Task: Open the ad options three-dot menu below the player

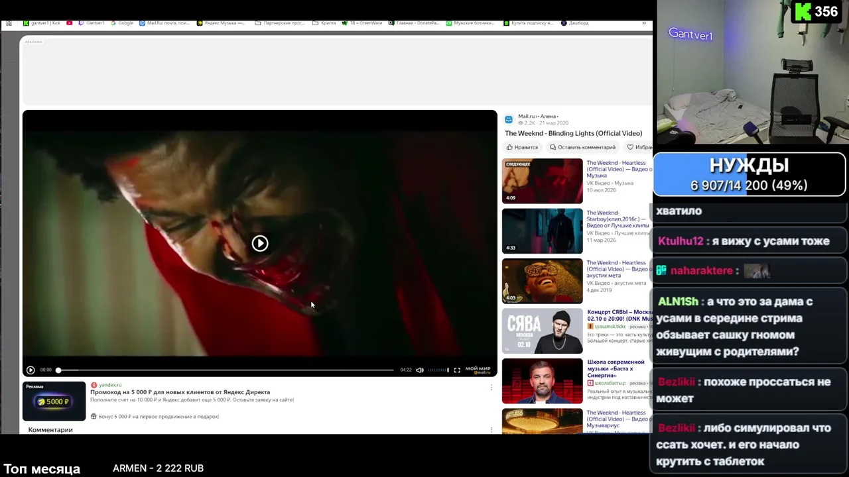Action: tap(491, 387)
